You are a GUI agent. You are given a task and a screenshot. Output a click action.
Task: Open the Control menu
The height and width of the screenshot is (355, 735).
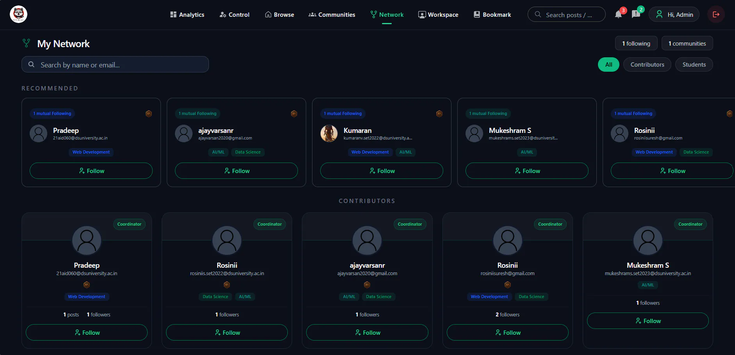234,14
